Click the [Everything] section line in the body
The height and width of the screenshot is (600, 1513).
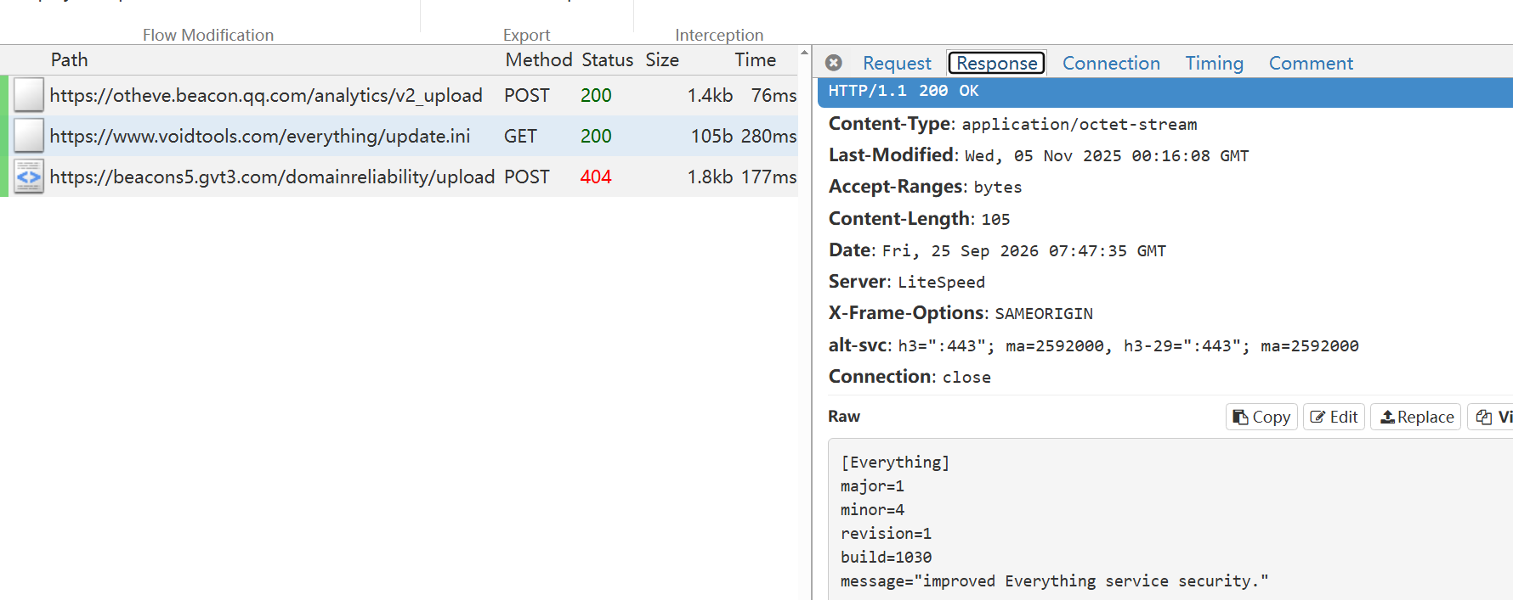[895, 463]
